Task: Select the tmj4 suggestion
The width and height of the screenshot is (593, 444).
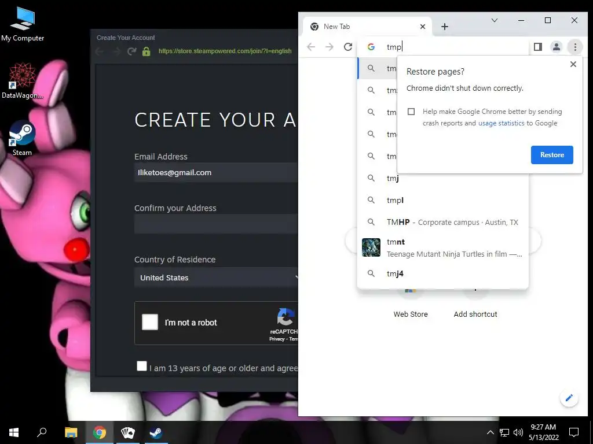Action: [x=442, y=273]
